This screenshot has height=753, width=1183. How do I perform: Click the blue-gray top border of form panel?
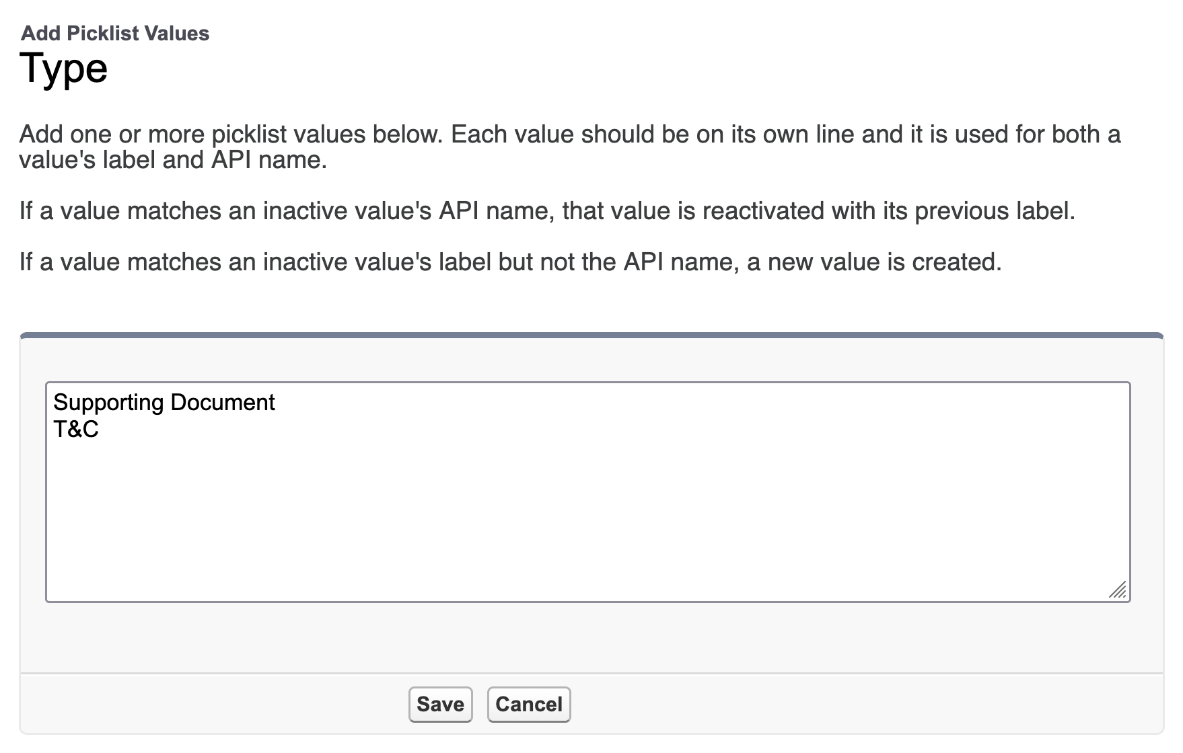(591, 335)
